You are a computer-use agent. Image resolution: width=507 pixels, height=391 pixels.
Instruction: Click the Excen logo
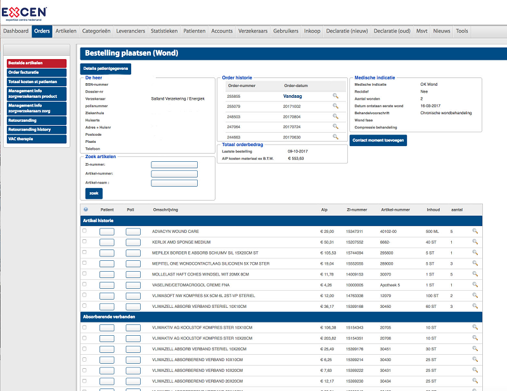point(24,13)
